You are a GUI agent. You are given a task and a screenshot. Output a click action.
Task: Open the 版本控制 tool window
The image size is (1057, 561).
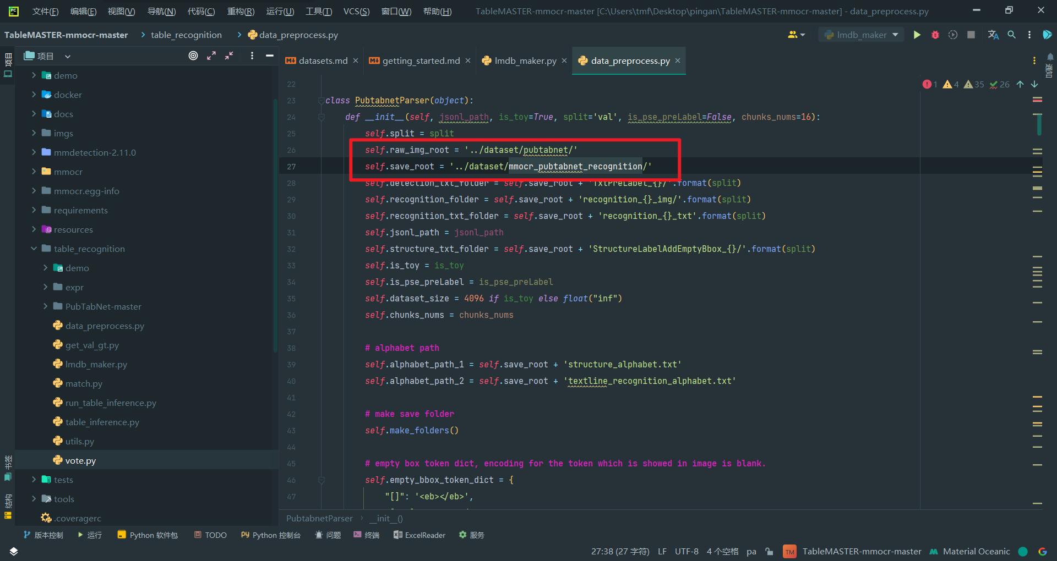point(43,535)
